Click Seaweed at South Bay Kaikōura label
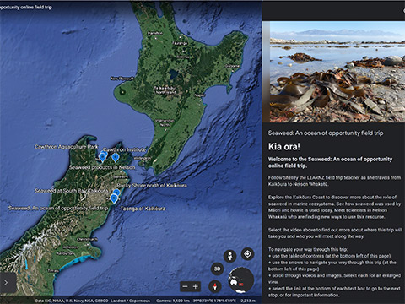405x304 pixels. [71, 191]
